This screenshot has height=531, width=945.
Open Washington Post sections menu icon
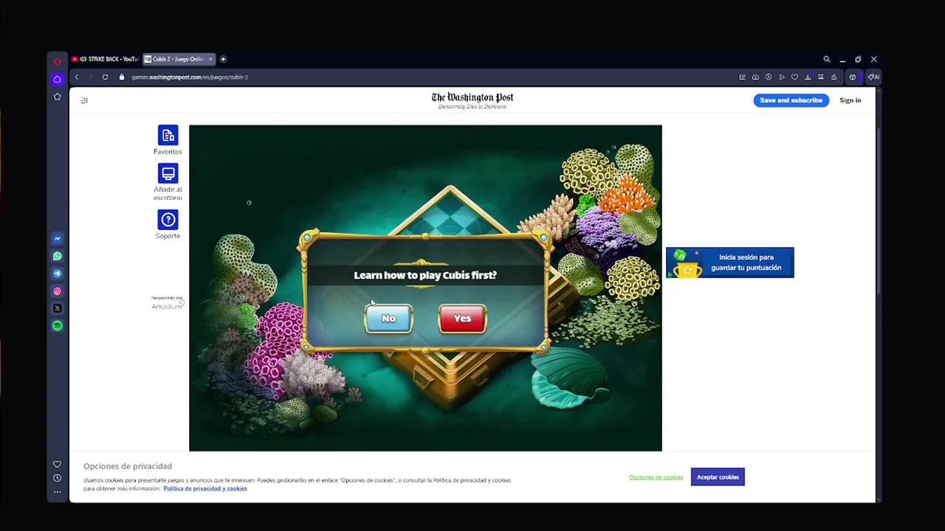coord(84,100)
